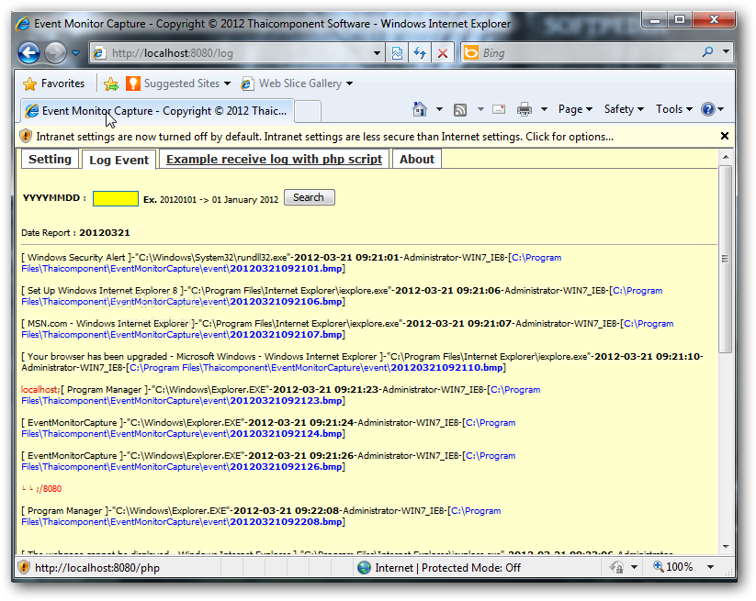Open the search provider dropdown arrow
The width and height of the screenshot is (756, 601).
(726, 52)
